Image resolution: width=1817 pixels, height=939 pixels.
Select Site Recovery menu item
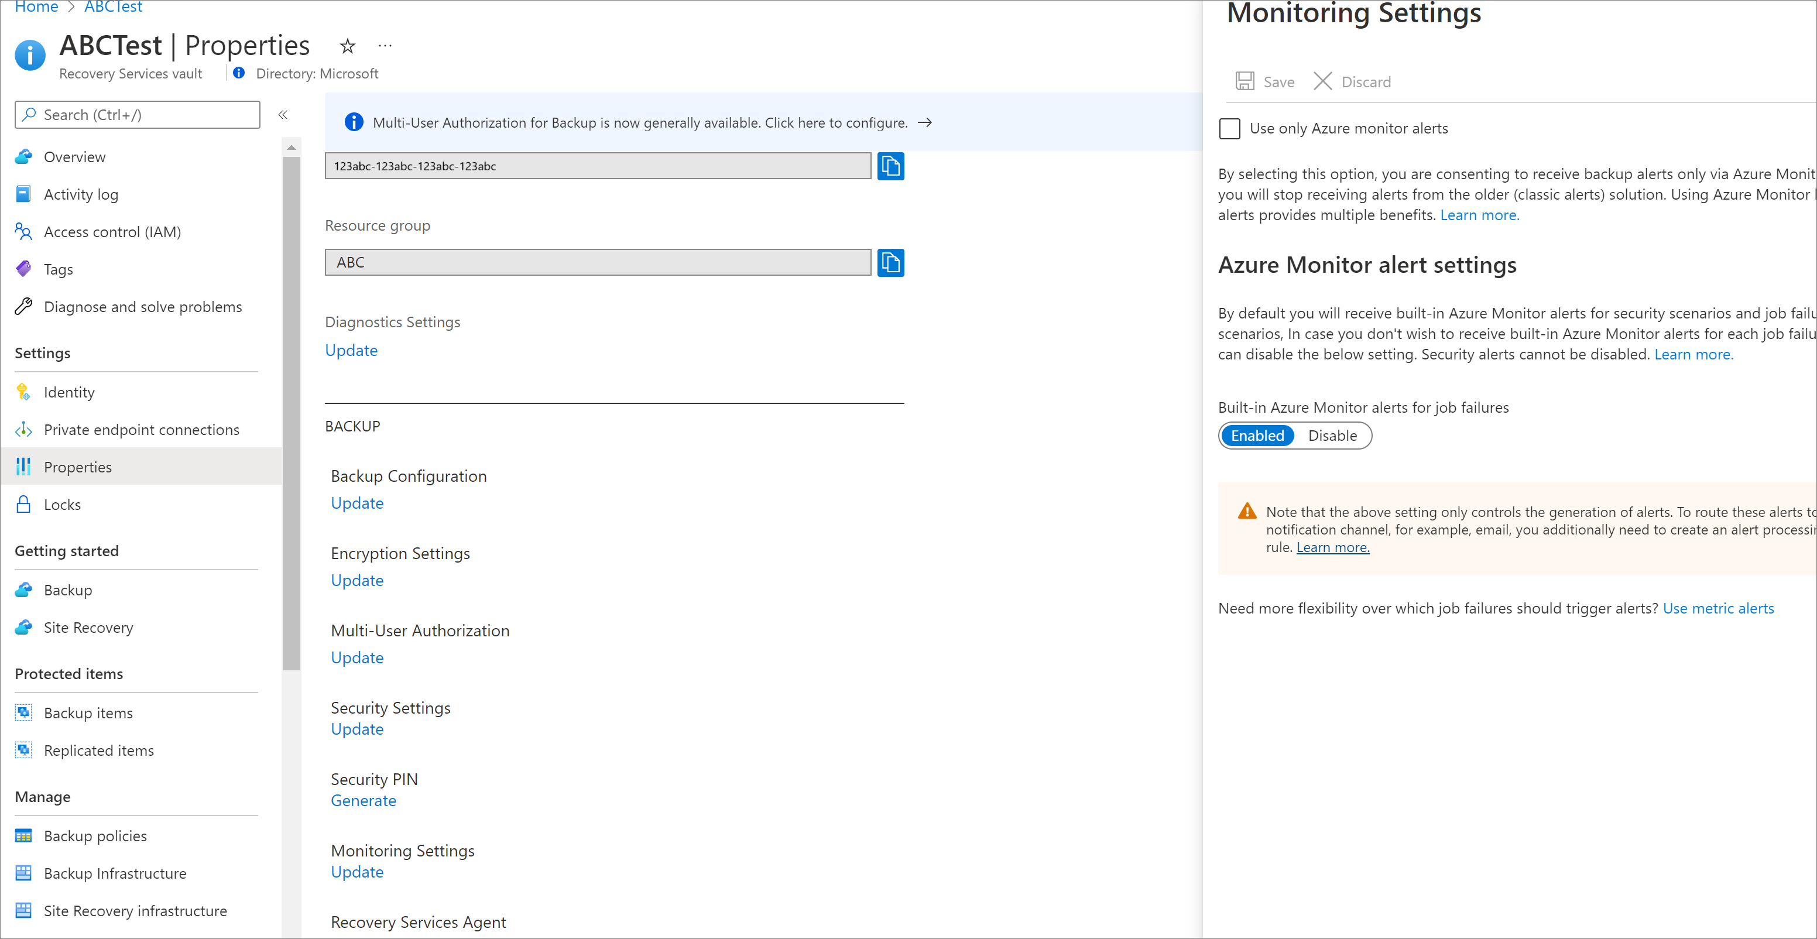click(88, 626)
